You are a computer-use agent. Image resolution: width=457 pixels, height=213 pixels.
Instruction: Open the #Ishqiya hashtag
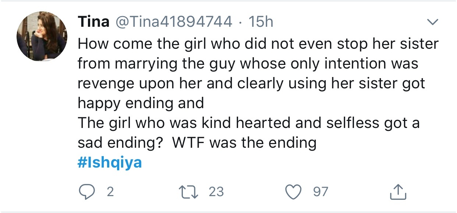110,163
